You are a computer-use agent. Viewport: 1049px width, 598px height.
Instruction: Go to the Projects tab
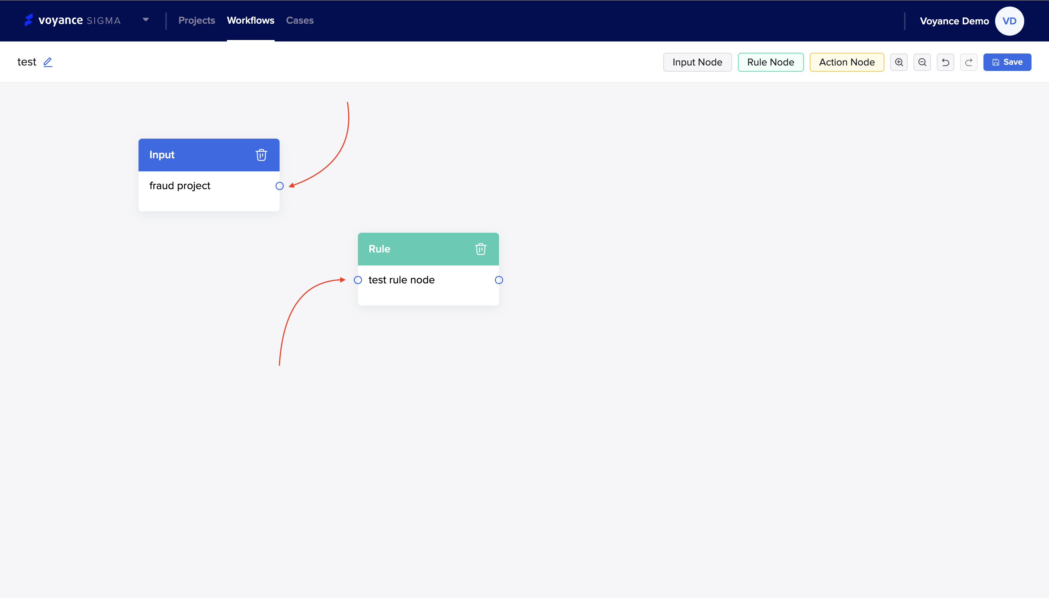tap(197, 20)
